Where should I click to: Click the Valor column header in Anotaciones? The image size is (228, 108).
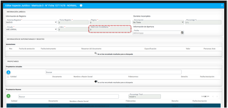pos(188,49)
